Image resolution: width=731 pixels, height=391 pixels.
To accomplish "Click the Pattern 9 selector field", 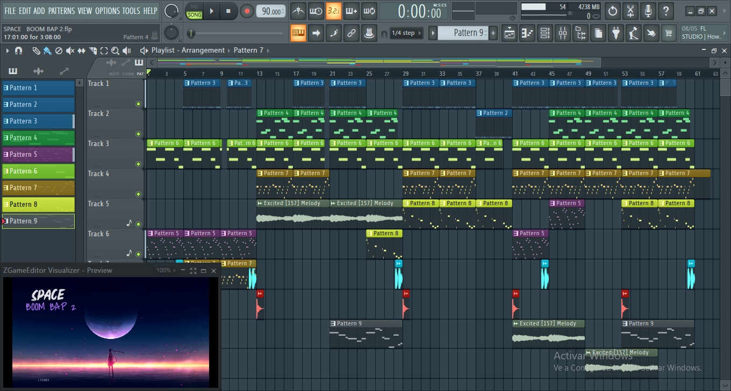I will 463,33.
